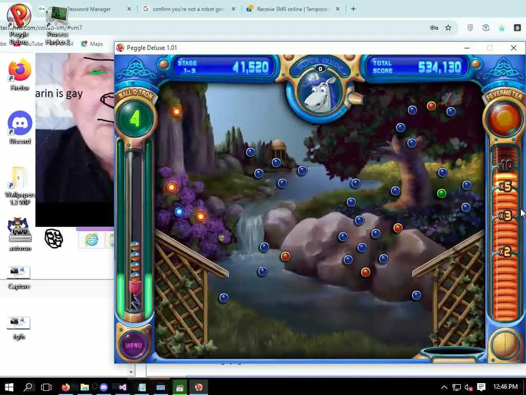This screenshot has width=526, height=395.
Task: Click the dark square extension icon
Action: 517,28
